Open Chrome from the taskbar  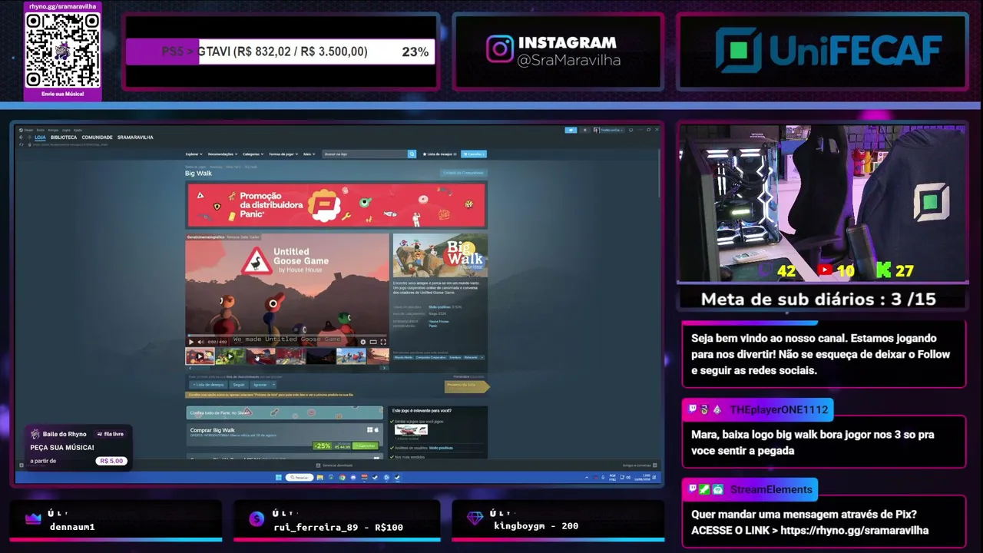342,477
